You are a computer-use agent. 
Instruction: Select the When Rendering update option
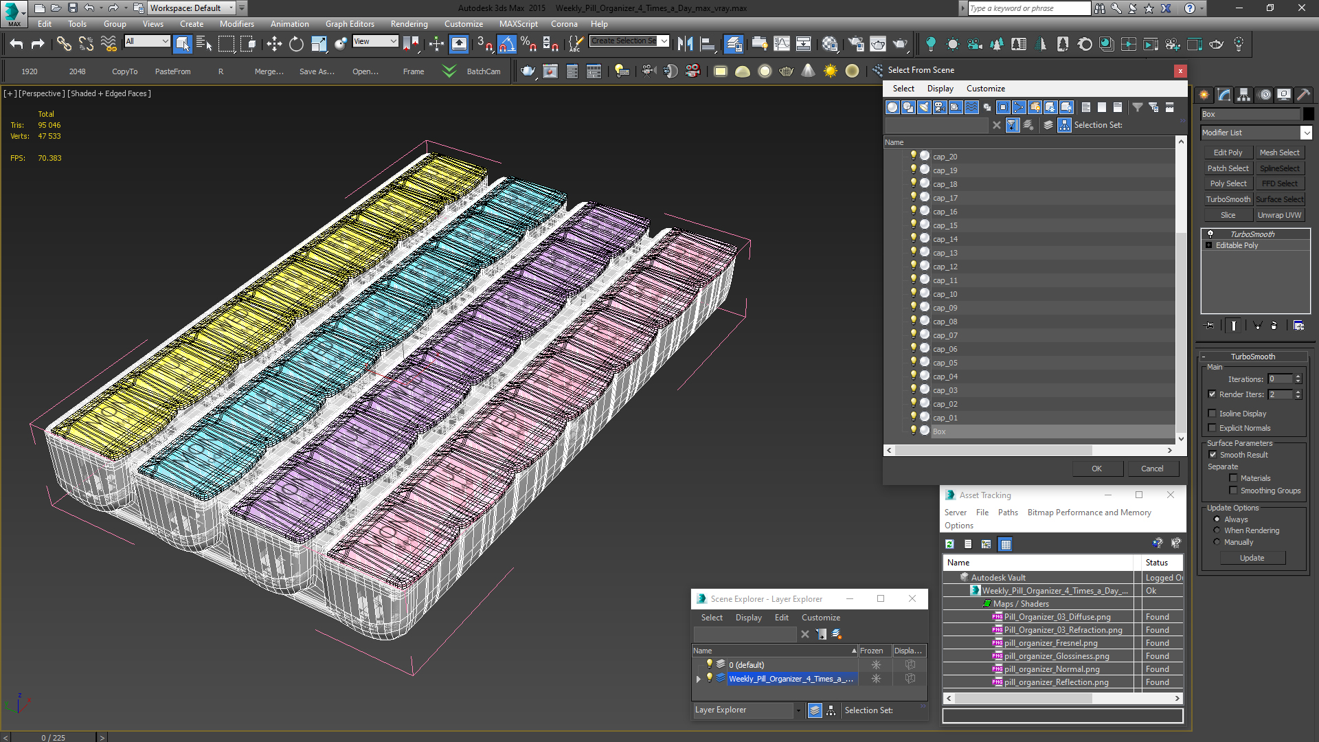pyautogui.click(x=1217, y=530)
